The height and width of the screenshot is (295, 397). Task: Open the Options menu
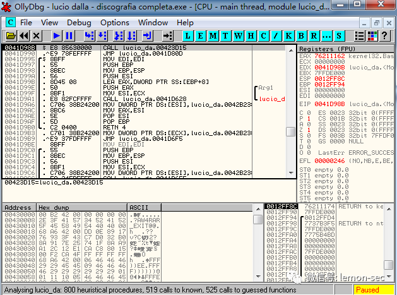tap(115, 23)
